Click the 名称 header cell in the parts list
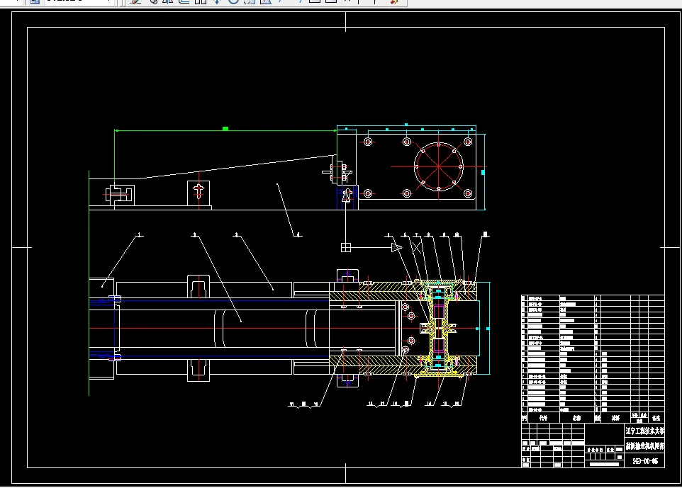This screenshot has width=682, height=488. tap(577, 418)
